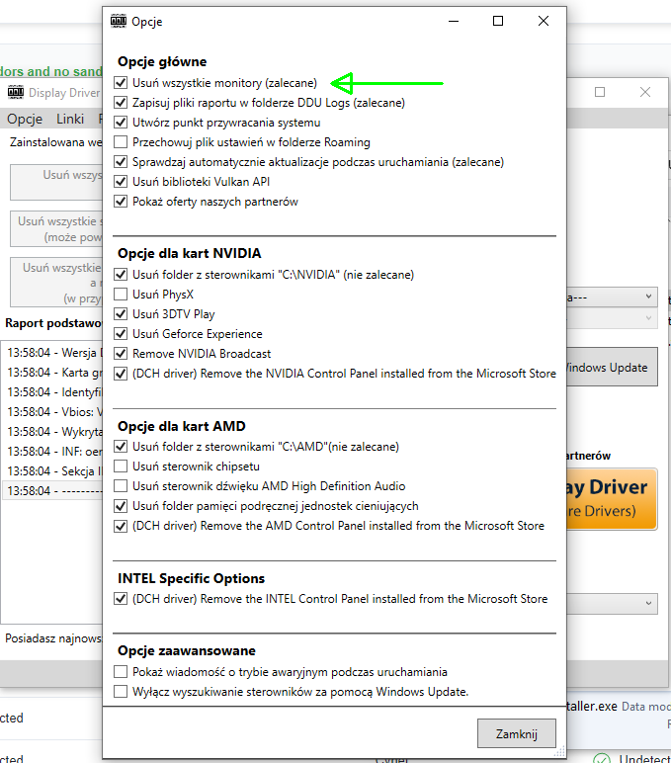Close the Opcje dialog with X

point(544,21)
